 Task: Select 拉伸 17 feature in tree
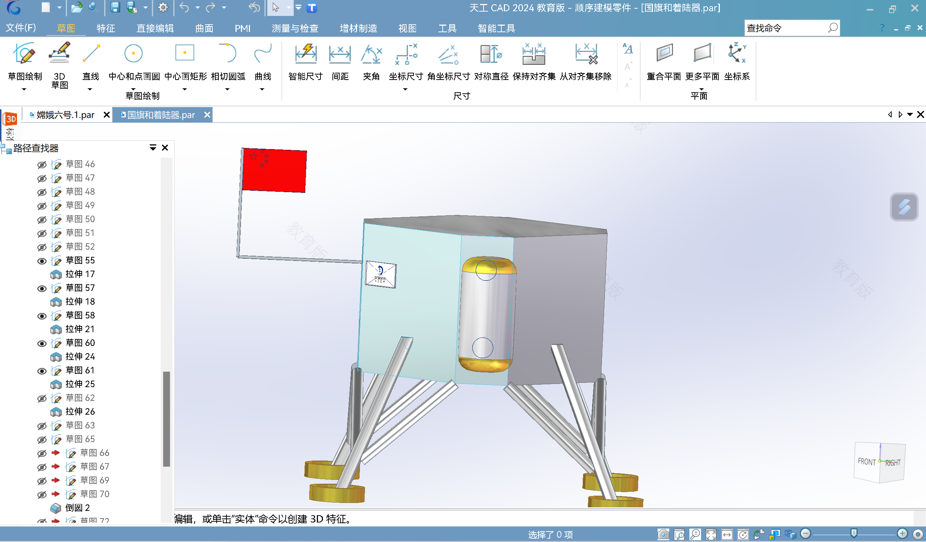coord(73,275)
